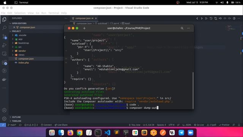This screenshot has width=243, height=137.
Task: Click the terminal window search icon
Action: pos(182,28)
